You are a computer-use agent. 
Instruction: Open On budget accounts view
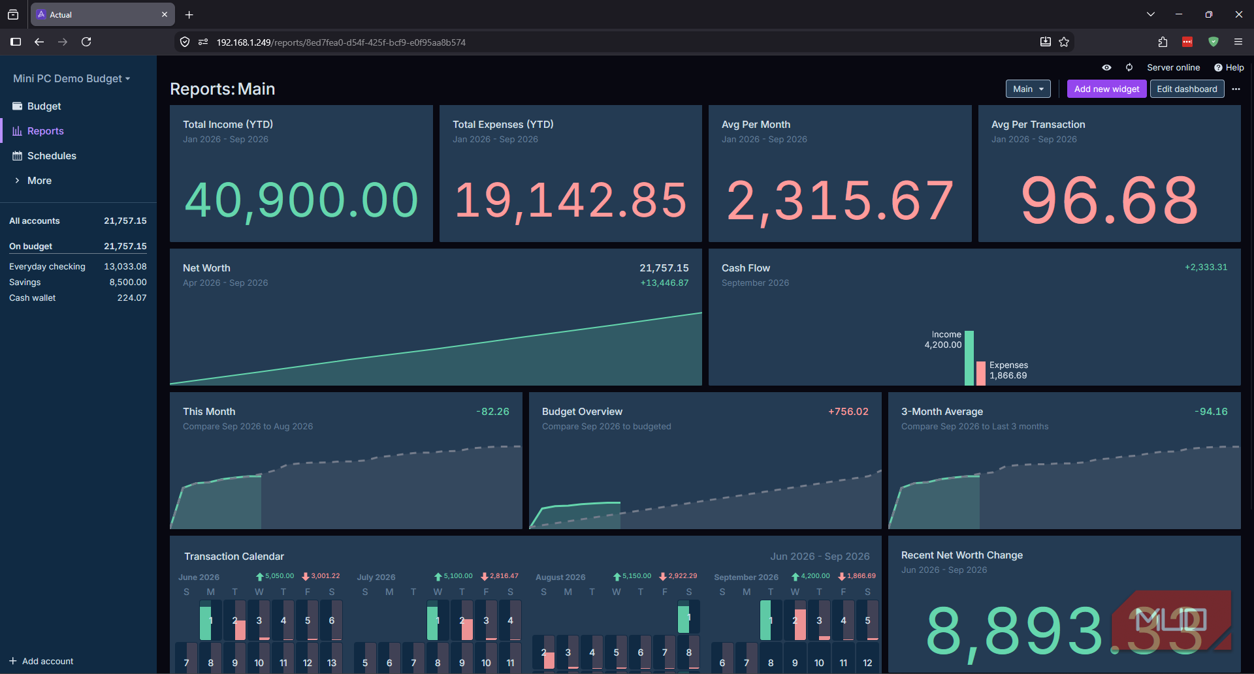pyautogui.click(x=78, y=246)
